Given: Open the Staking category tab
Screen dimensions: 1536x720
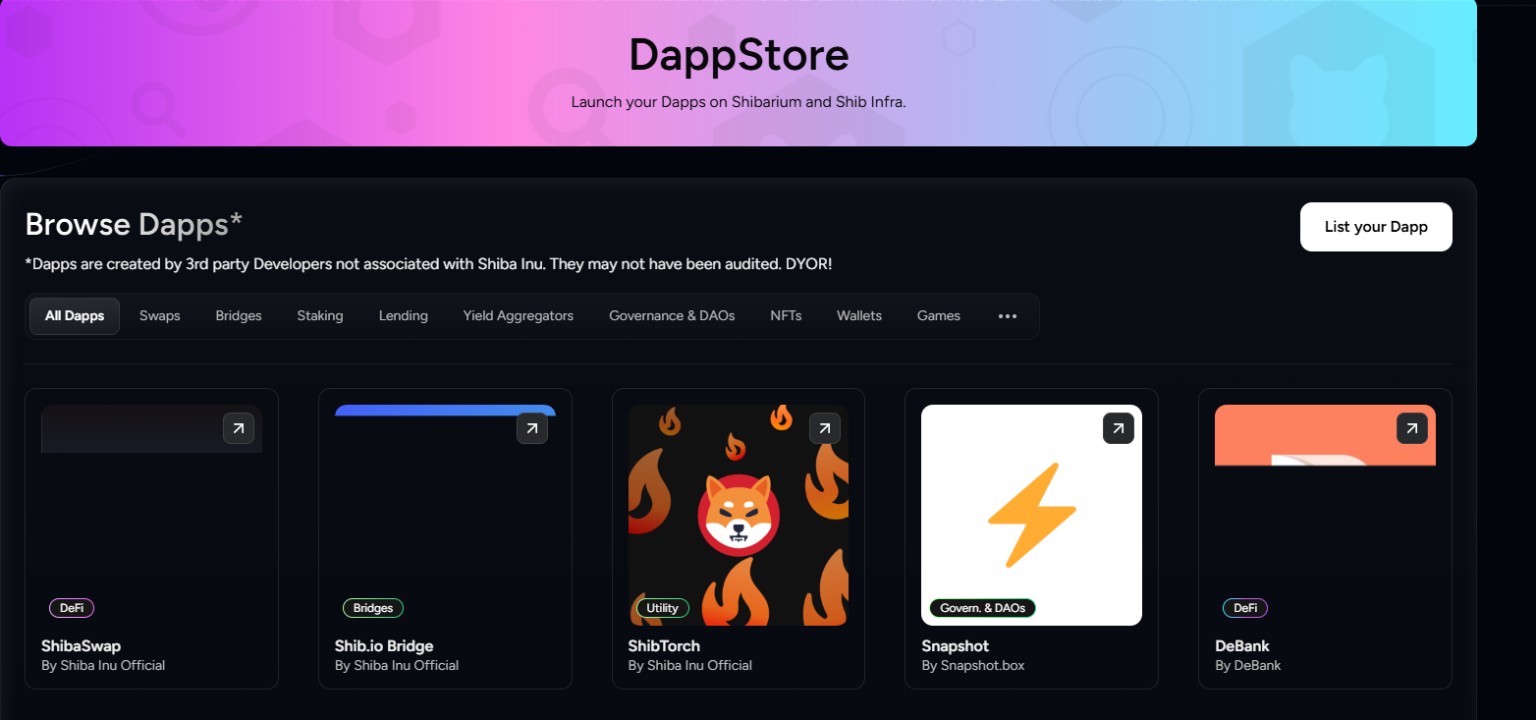Looking at the screenshot, I should [320, 316].
